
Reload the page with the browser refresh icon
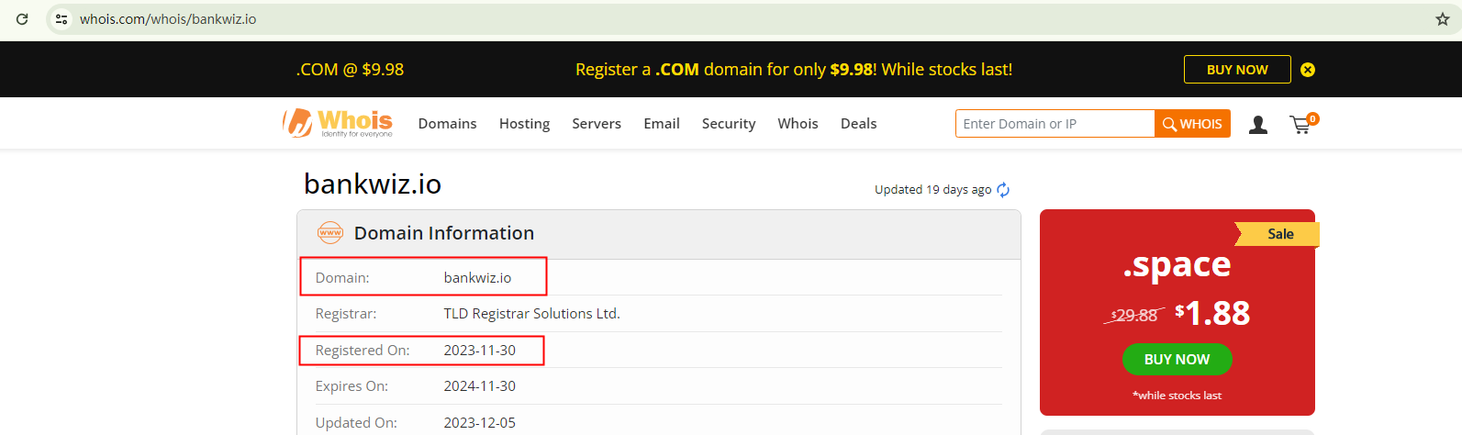[22, 18]
